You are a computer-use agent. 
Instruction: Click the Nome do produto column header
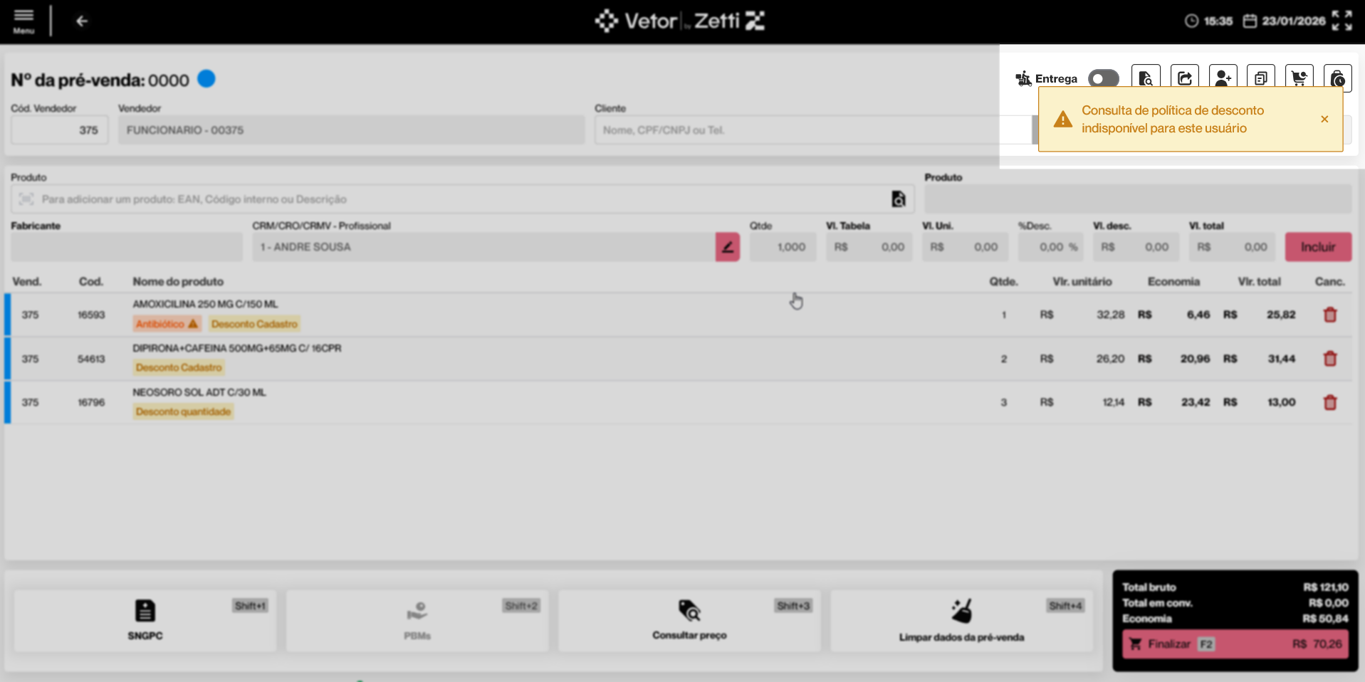178,282
